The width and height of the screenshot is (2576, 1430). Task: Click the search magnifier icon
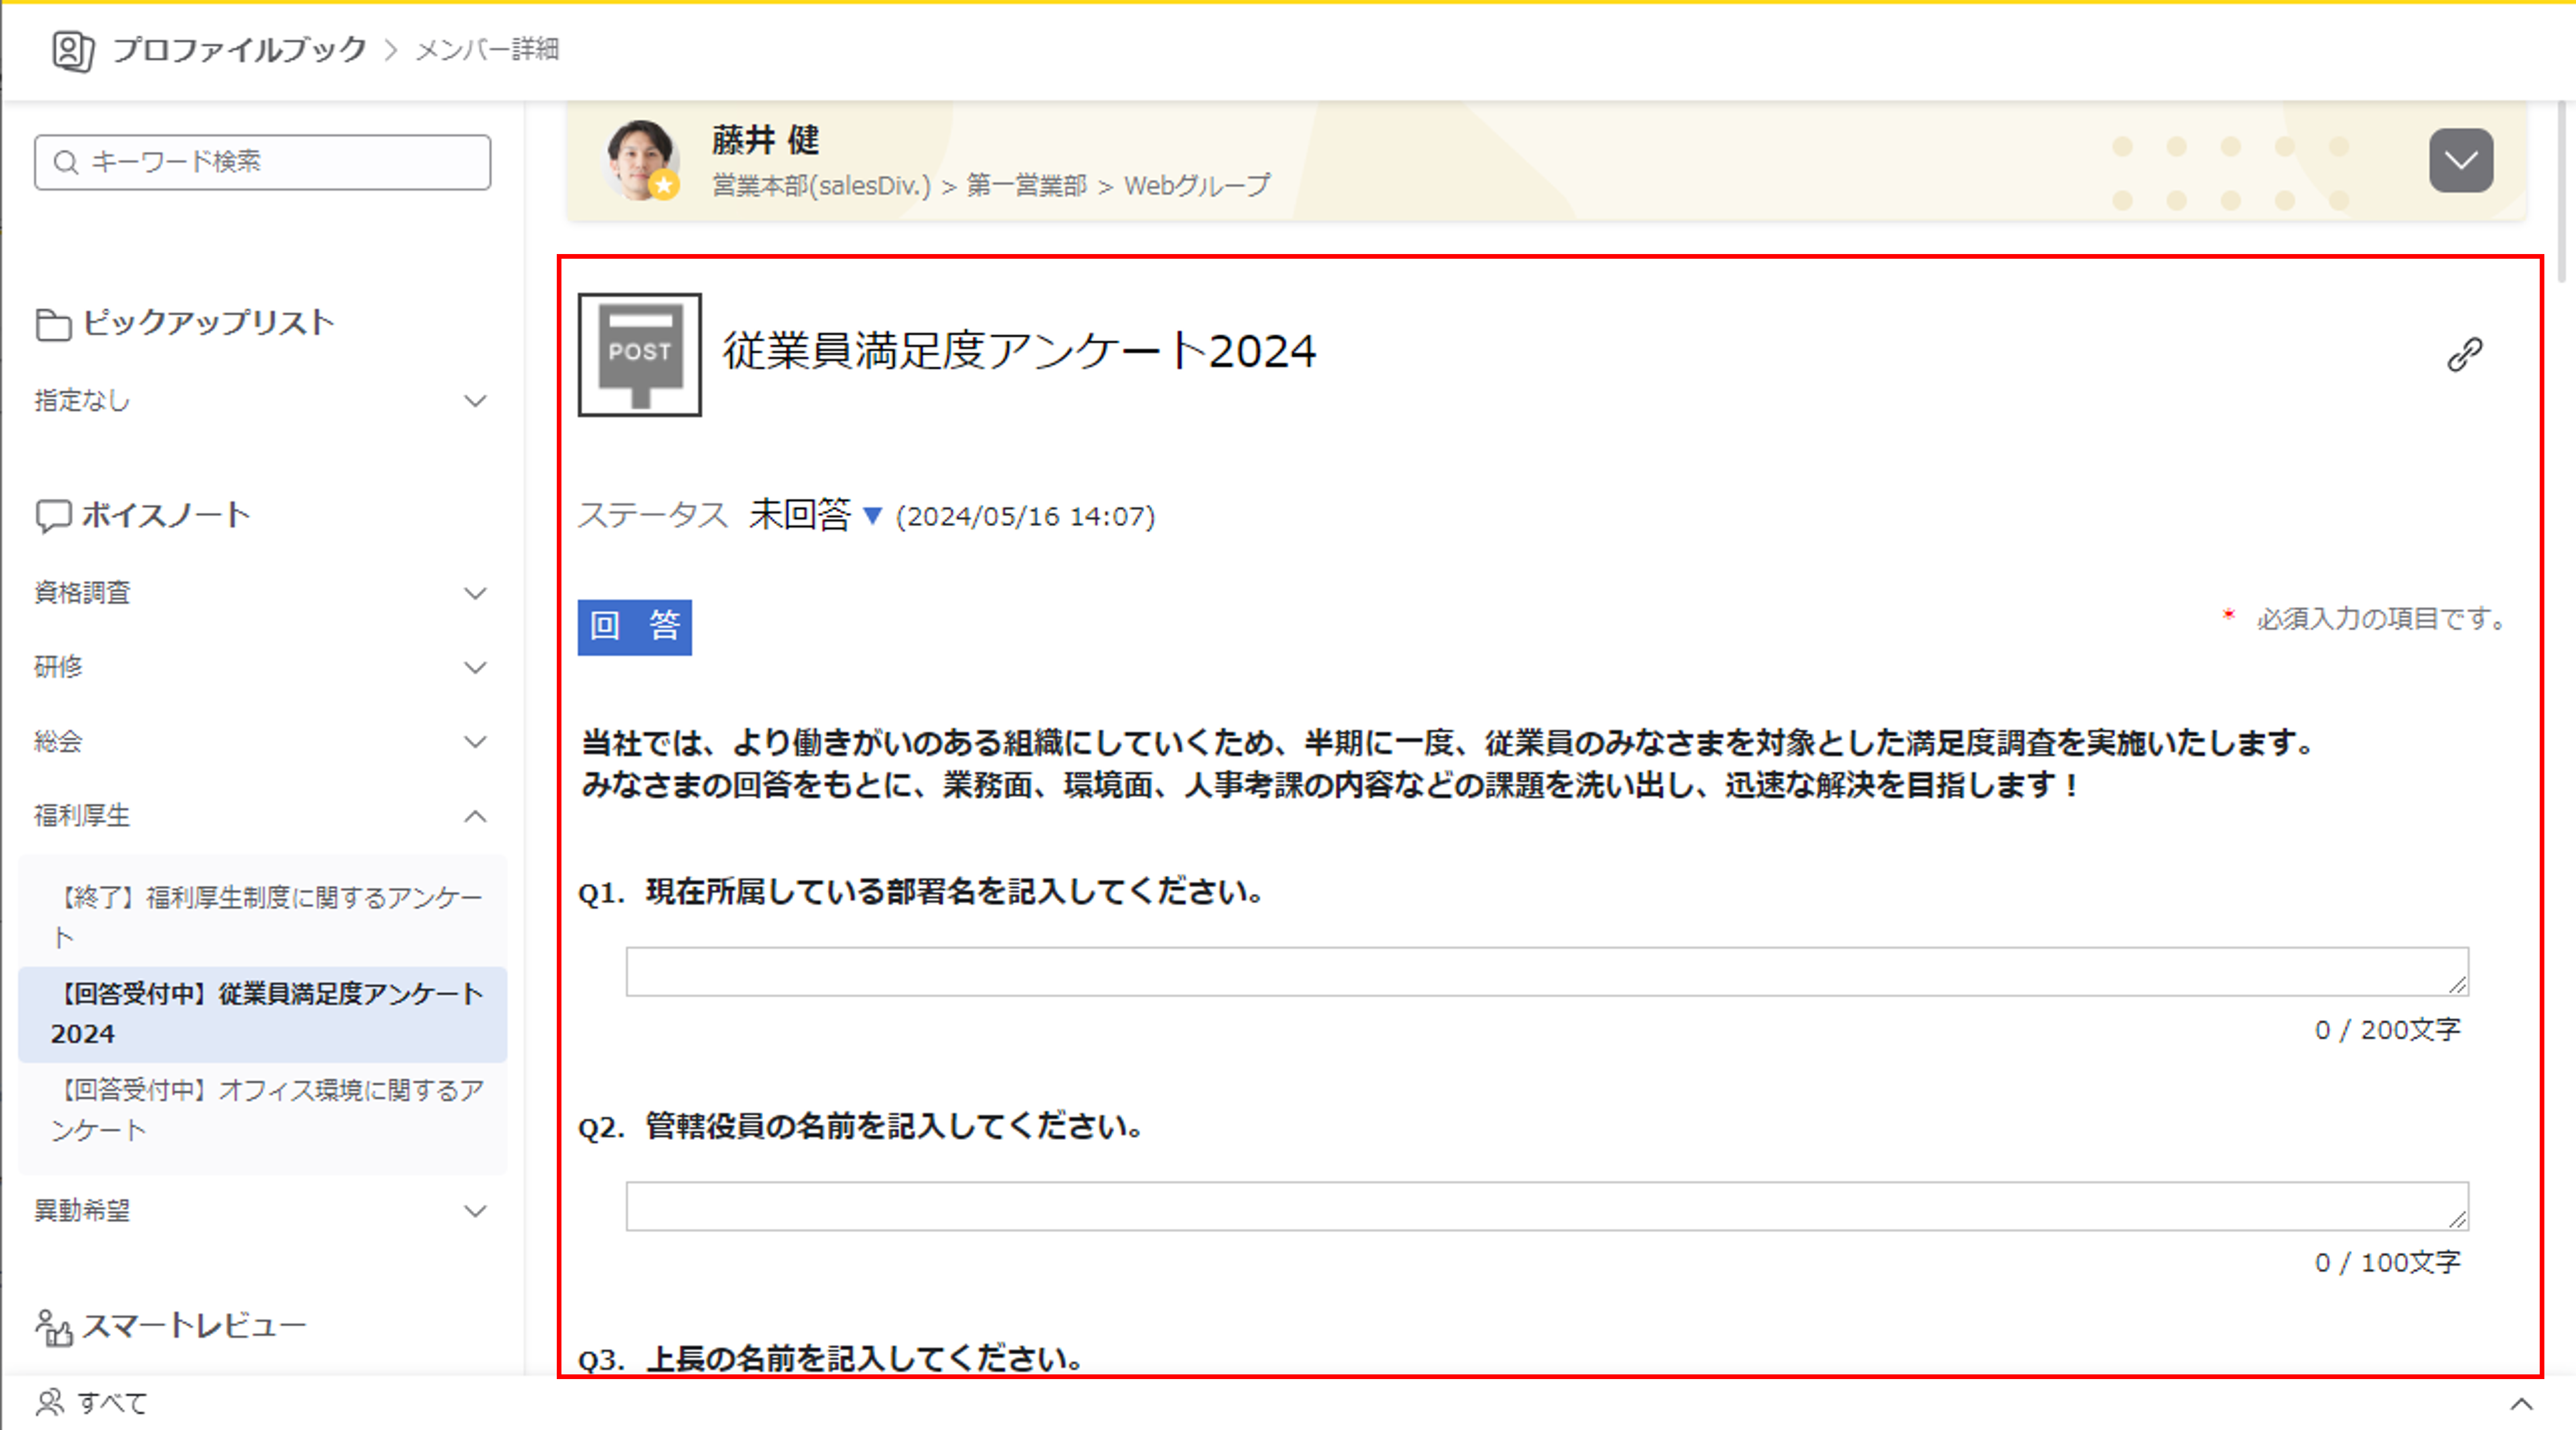point(66,162)
